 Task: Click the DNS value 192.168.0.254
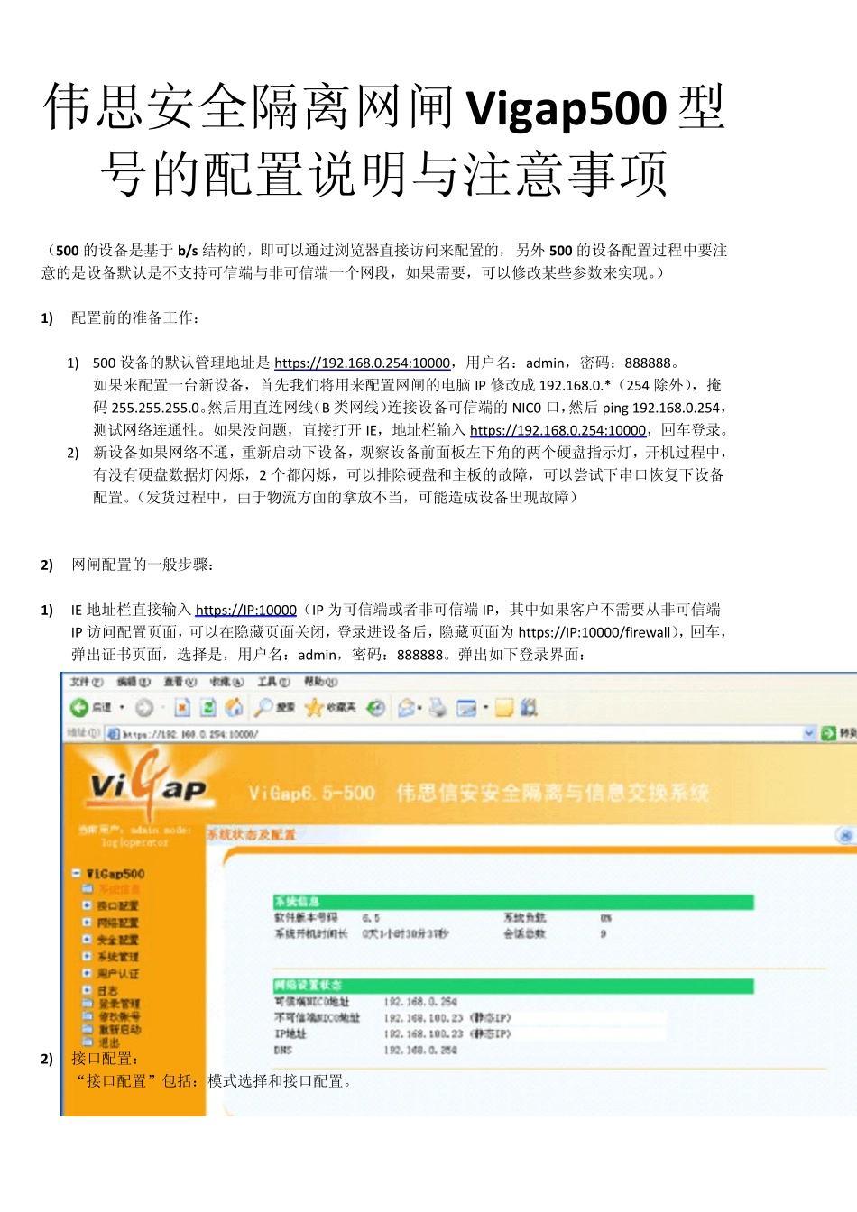click(x=420, y=1050)
